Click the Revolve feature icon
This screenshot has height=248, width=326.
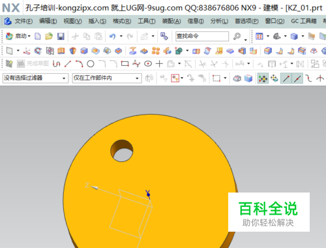point(73,51)
